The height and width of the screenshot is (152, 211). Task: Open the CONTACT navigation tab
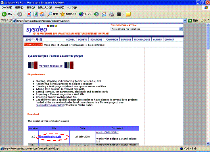click(x=169, y=39)
